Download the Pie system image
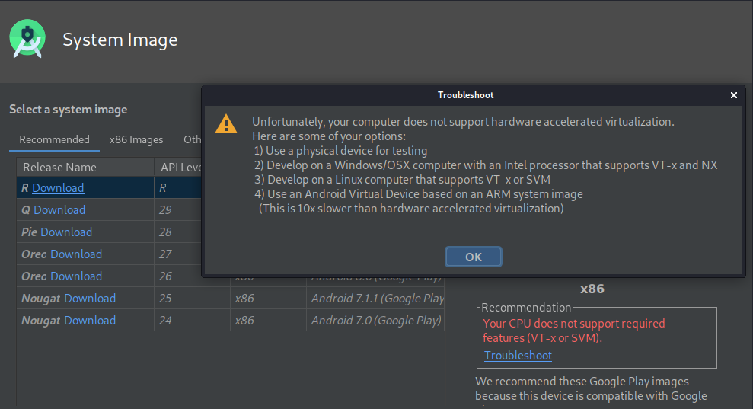The height and width of the screenshot is (409, 753). pos(66,232)
